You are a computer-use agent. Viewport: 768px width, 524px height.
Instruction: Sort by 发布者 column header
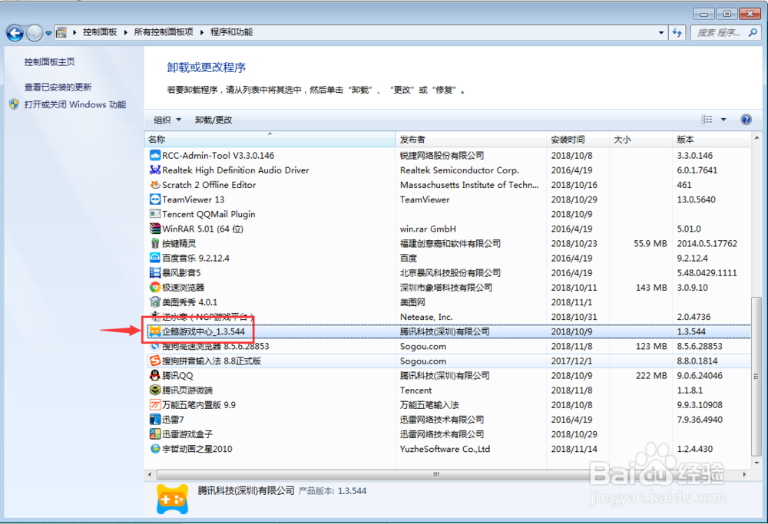point(472,140)
